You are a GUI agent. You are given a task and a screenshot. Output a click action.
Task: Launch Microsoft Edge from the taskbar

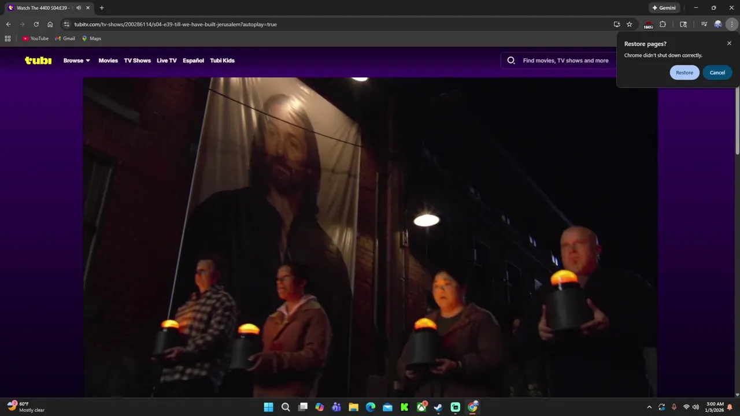click(x=371, y=407)
